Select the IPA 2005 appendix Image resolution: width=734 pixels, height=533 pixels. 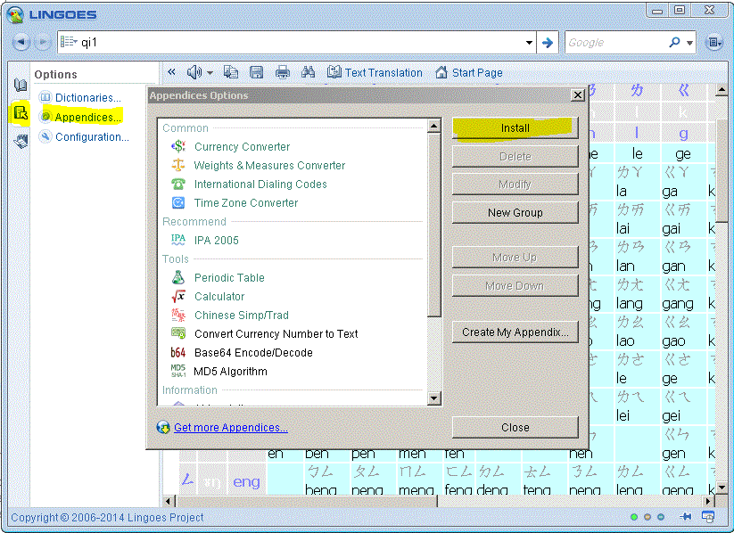point(216,240)
